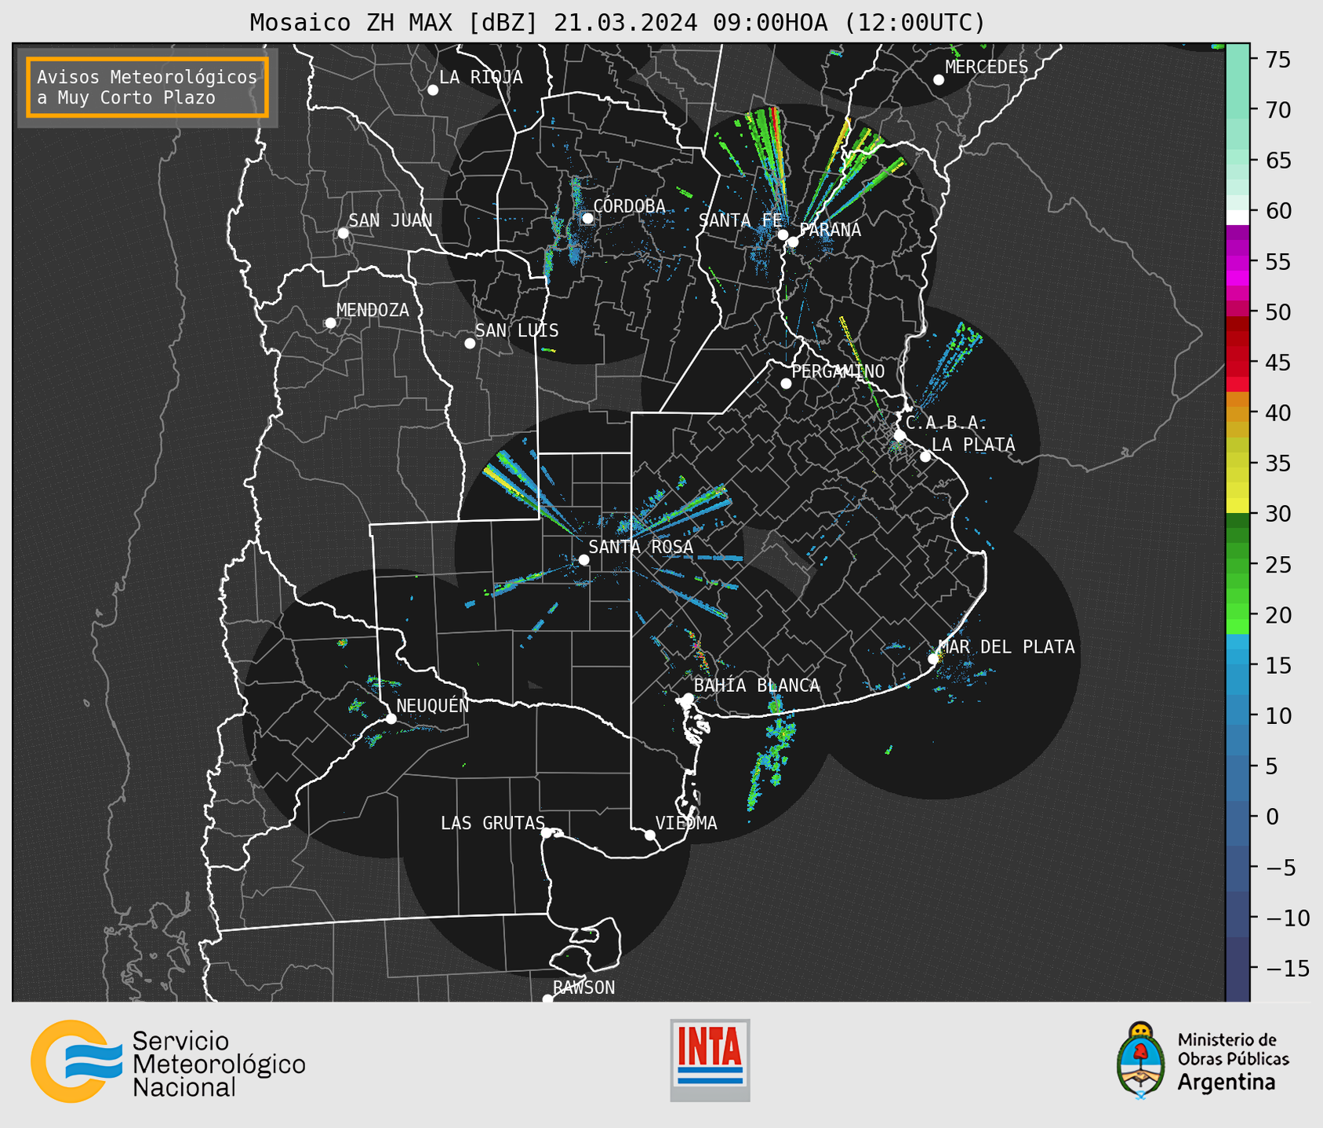Click the NEUQUÉN city marker dot

[391, 719]
